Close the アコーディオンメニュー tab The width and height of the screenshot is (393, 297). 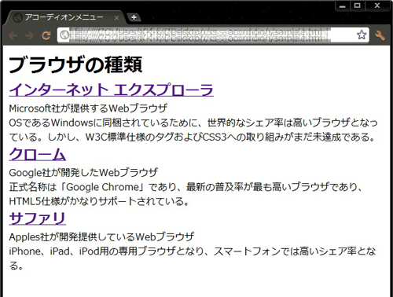point(117,18)
